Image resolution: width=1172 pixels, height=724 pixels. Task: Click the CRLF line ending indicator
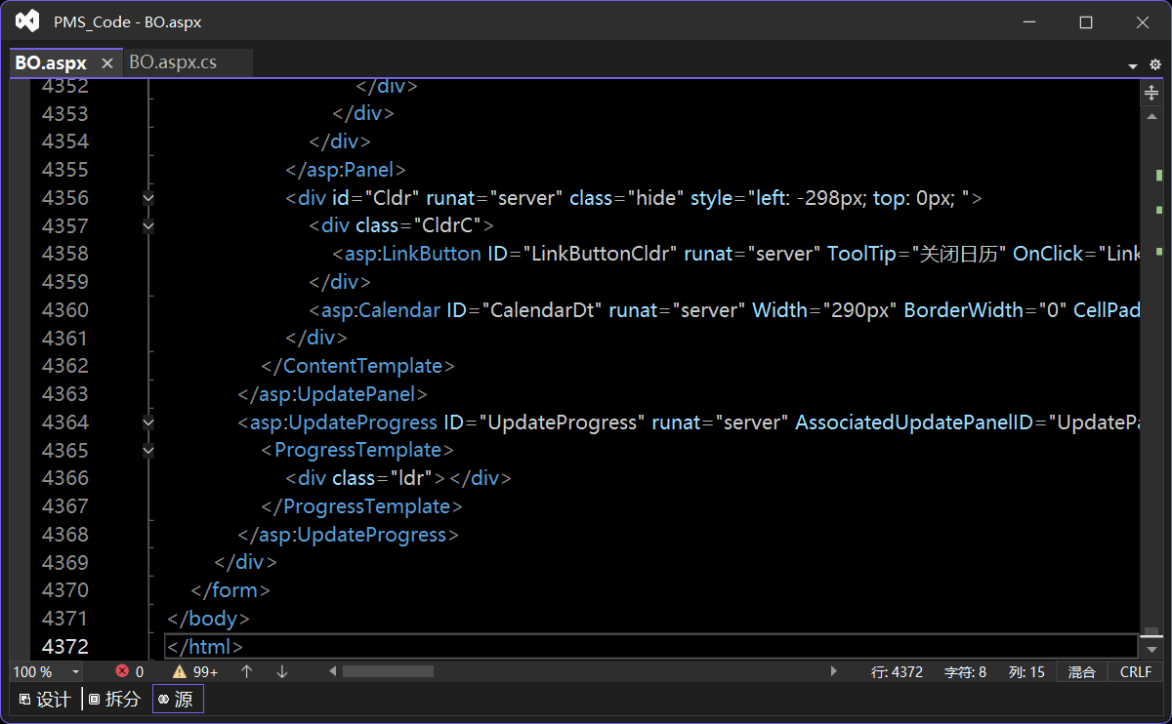(1136, 671)
